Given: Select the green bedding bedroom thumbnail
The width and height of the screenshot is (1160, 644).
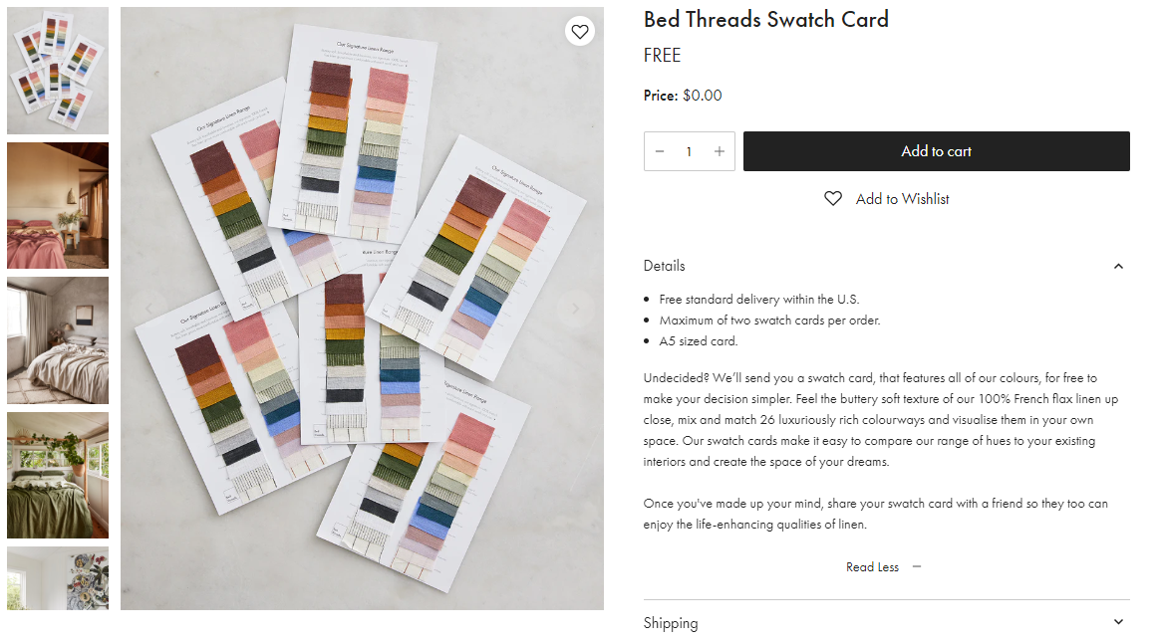Looking at the screenshot, I should coord(58,475).
